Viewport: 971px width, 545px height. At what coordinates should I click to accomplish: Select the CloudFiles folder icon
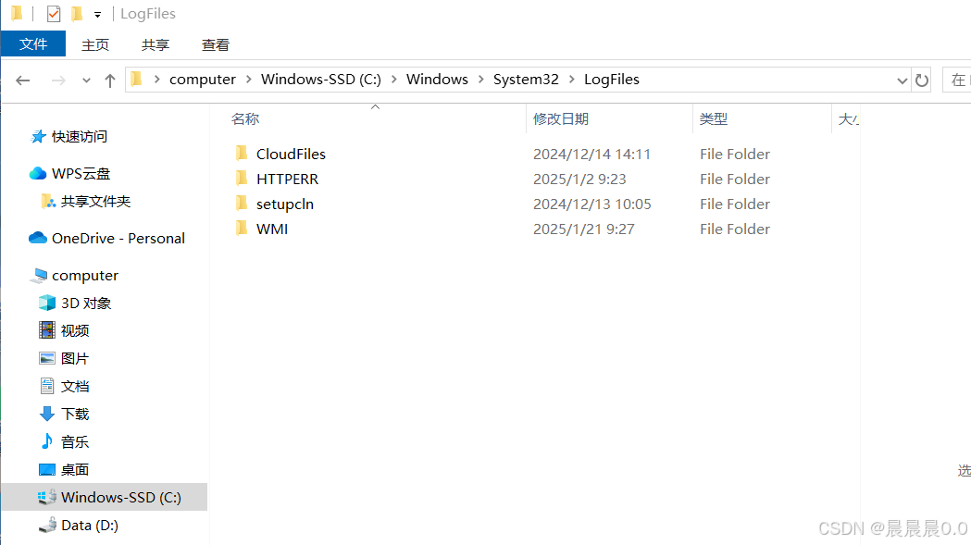click(242, 153)
